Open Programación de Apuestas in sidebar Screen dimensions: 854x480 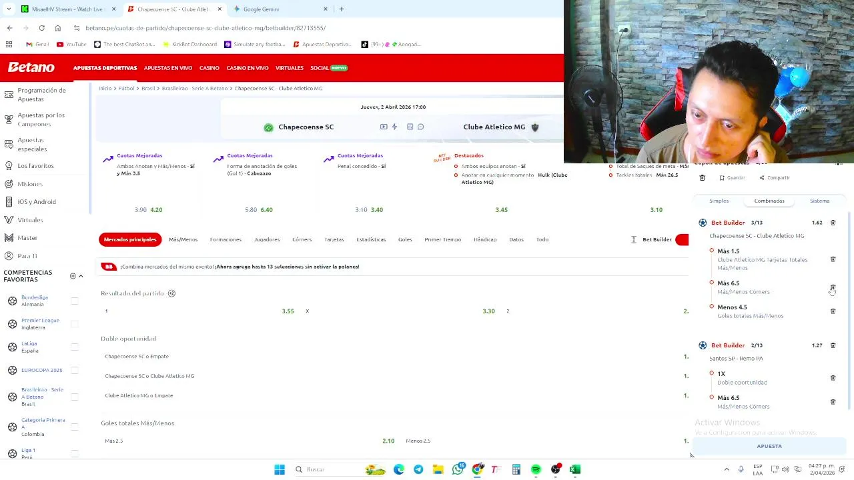point(42,95)
